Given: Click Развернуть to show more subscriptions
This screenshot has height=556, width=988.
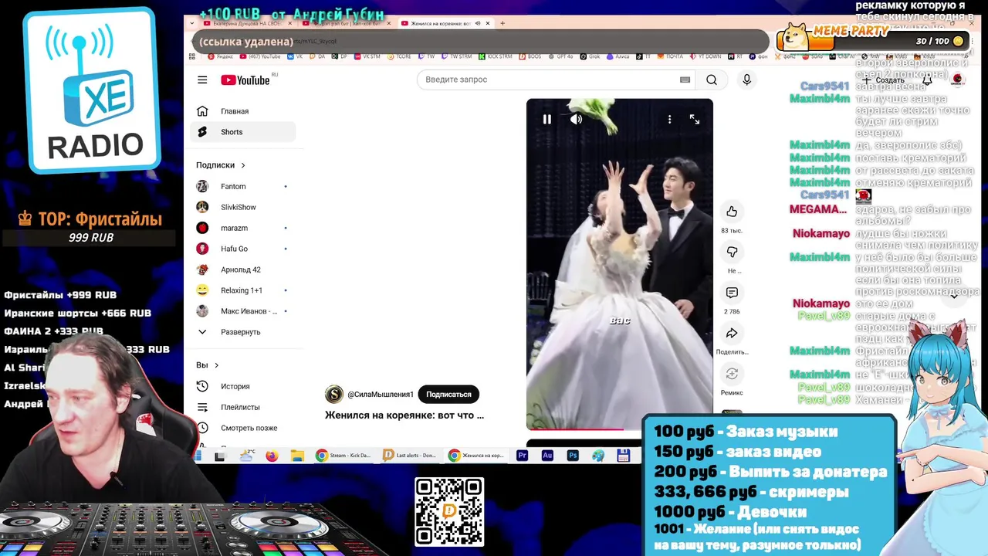Looking at the screenshot, I should pos(241,332).
